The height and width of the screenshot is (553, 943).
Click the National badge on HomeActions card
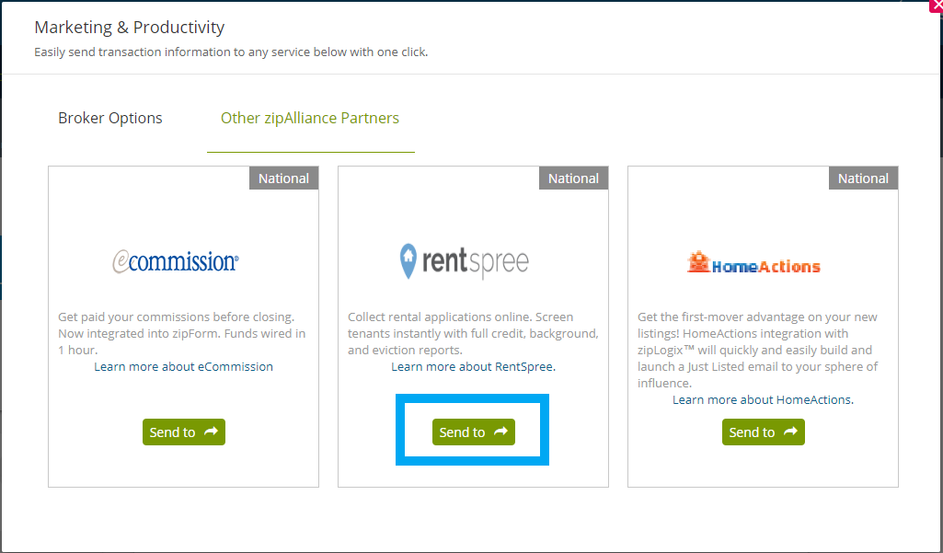[x=864, y=179]
